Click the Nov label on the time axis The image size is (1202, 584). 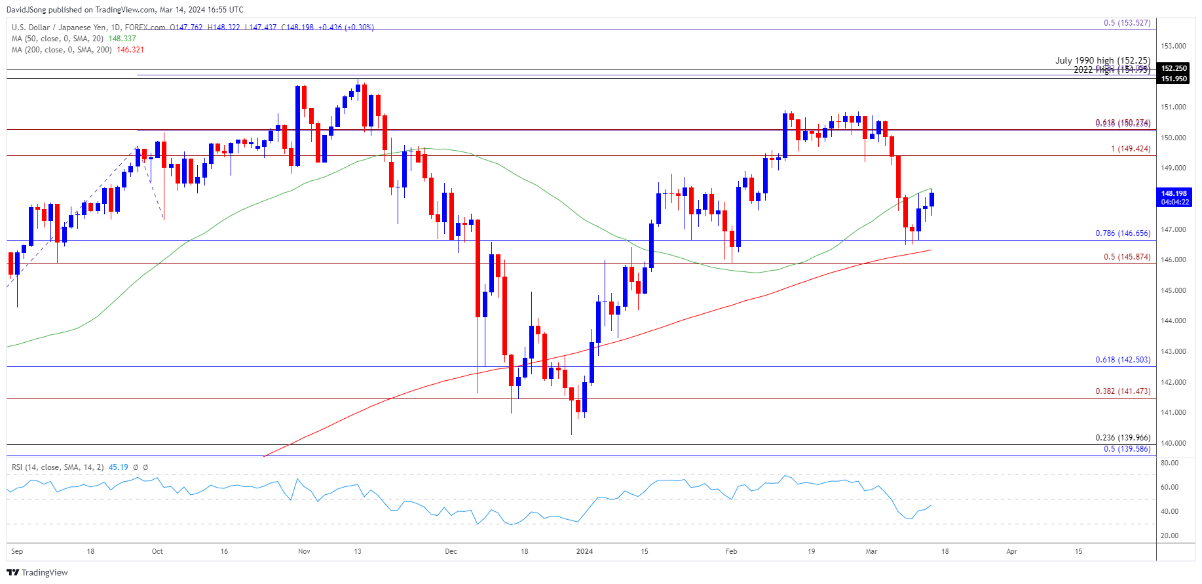[x=304, y=551]
